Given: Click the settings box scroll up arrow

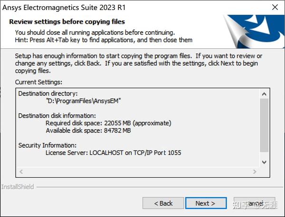Looking at the screenshot, I should tap(264, 94).
